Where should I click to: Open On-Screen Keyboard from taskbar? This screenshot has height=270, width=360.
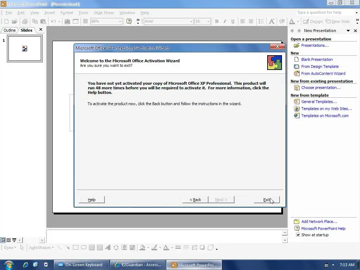click(x=81, y=265)
